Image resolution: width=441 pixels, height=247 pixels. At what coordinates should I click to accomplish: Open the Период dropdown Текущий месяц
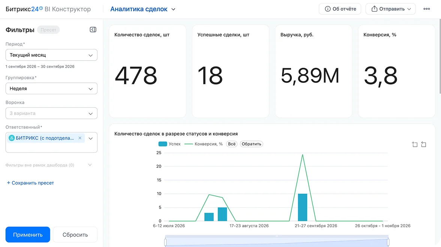pos(51,55)
